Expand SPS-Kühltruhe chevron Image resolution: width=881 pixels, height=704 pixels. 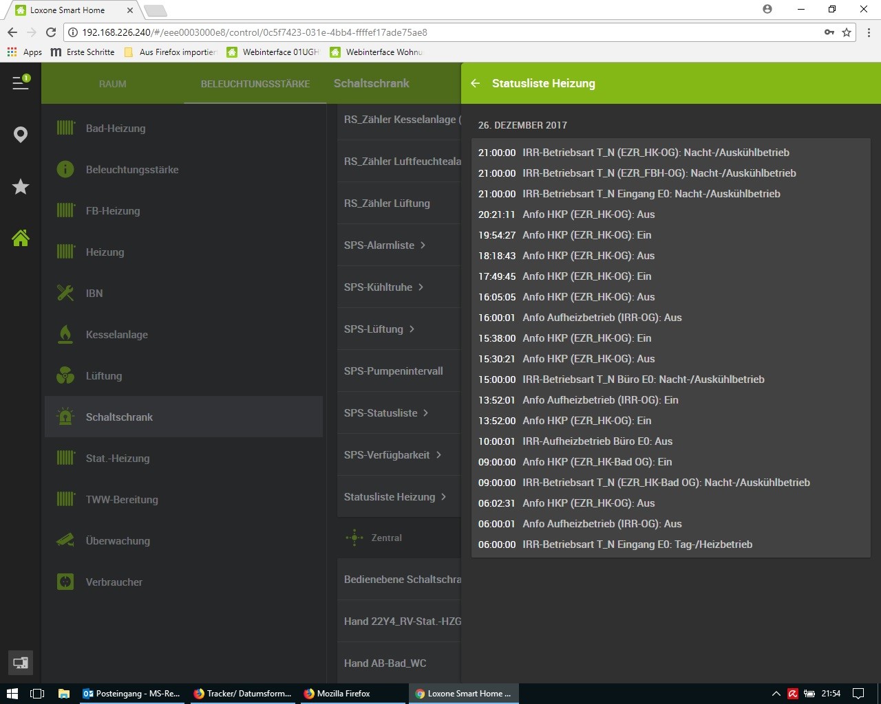(421, 287)
